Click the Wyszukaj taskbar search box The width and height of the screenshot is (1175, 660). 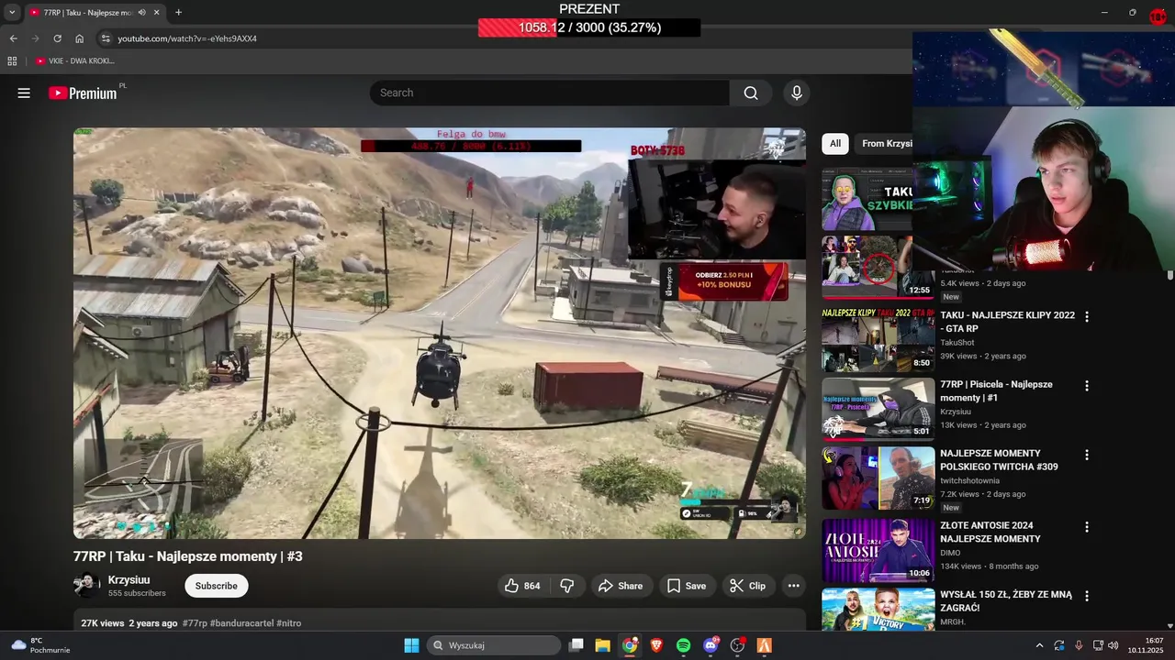tap(495, 645)
